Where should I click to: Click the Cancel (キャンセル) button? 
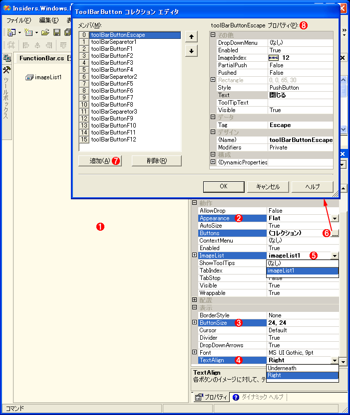coord(268,186)
